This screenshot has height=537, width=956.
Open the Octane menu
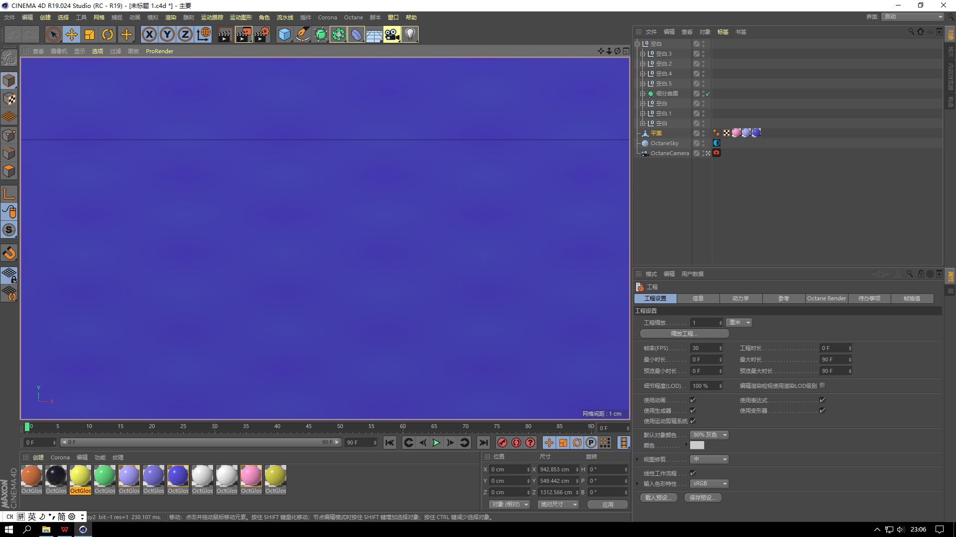pyautogui.click(x=353, y=17)
